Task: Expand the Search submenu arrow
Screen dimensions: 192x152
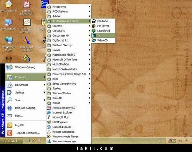Action: point(45,100)
